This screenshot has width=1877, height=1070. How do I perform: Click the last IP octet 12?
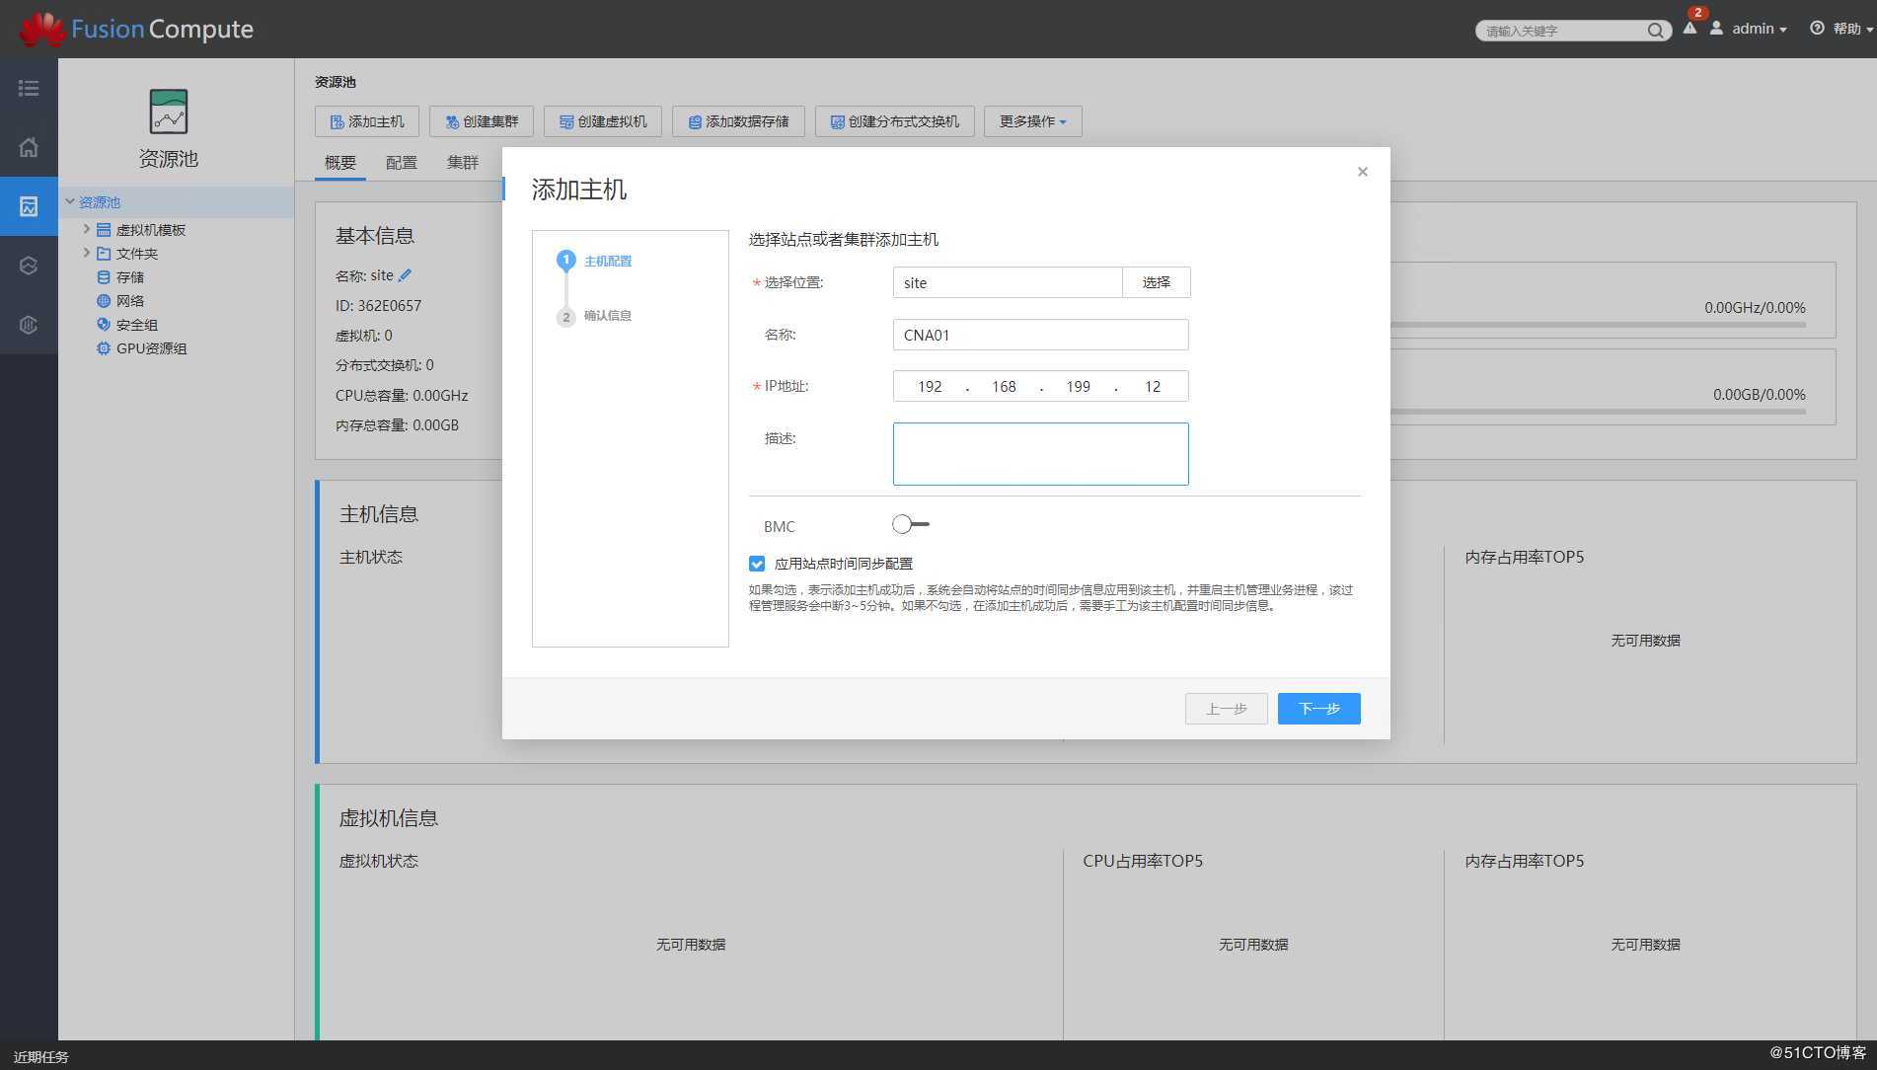tap(1153, 387)
